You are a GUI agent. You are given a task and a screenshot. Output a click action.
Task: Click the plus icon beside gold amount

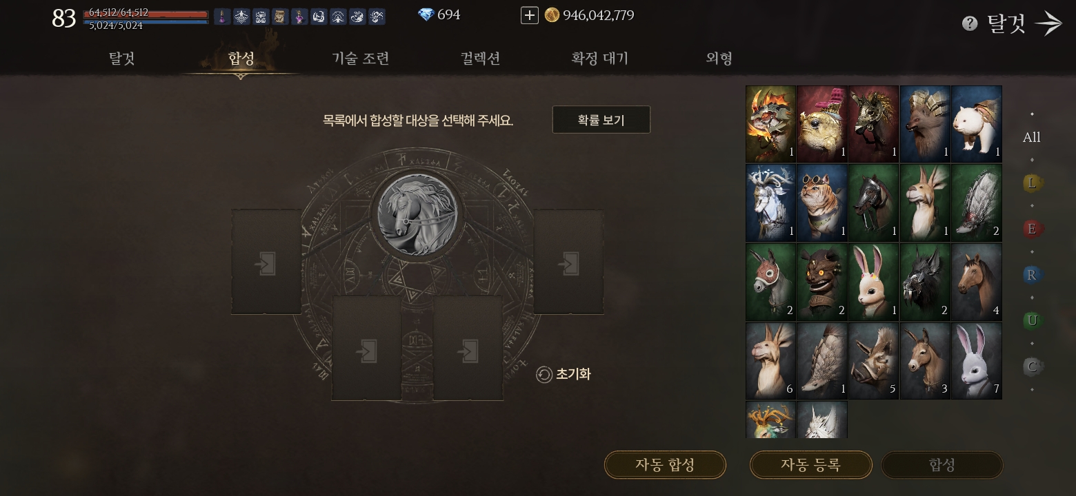pyautogui.click(x=529, y=15)
